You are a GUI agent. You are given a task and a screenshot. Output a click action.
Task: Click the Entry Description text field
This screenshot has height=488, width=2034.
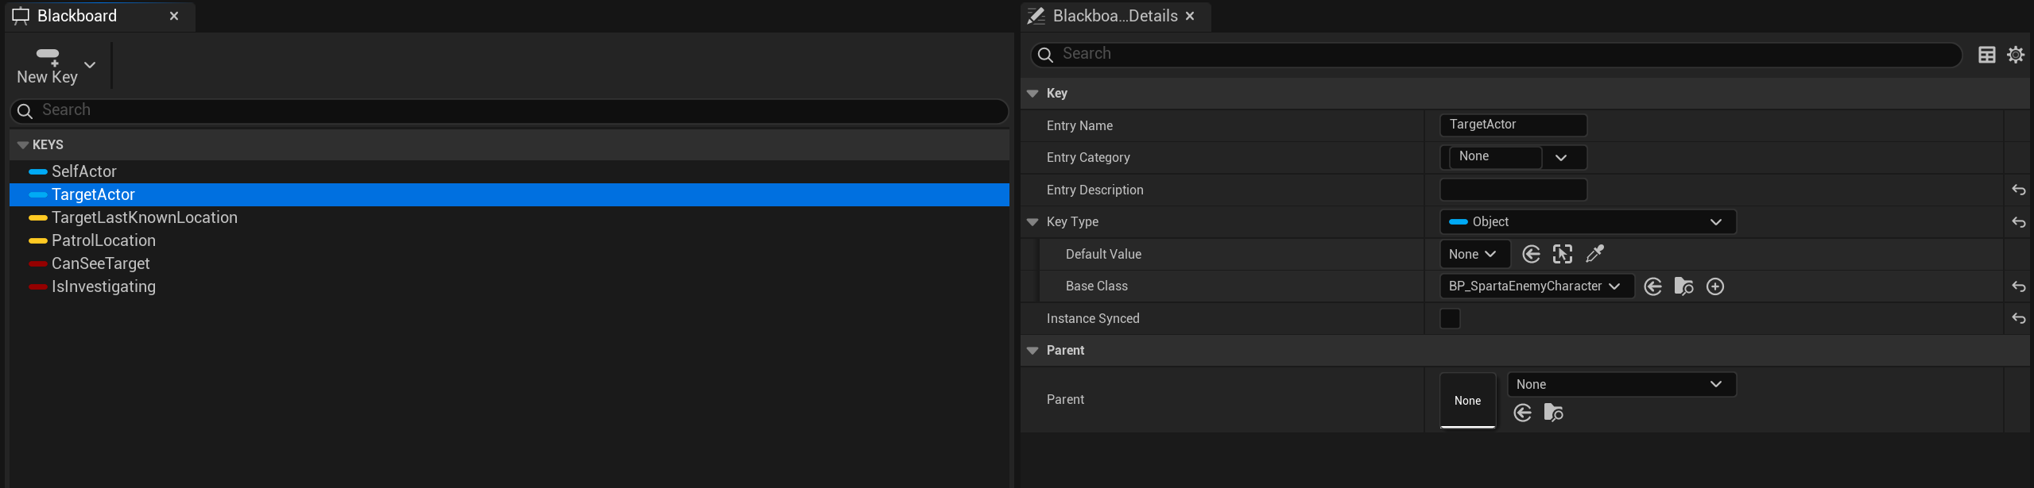(x=1513, y=190)
